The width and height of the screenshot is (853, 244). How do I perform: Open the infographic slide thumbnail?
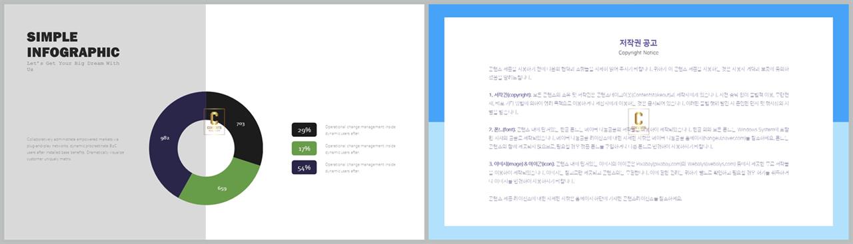215,122
